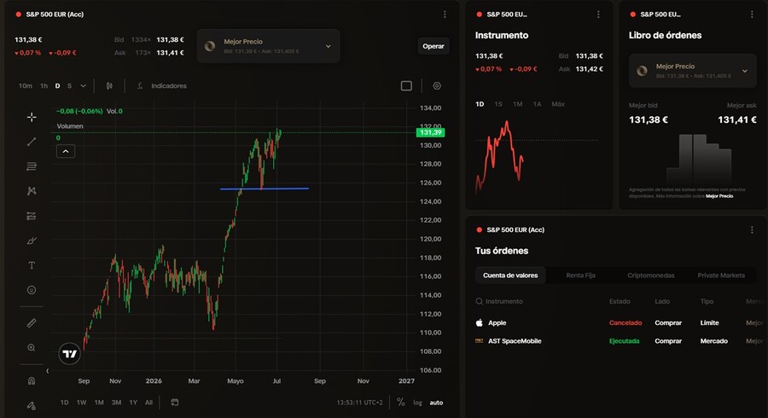
Task: Select the 1A tab in Instrumento panel
Action: [537, 104]
